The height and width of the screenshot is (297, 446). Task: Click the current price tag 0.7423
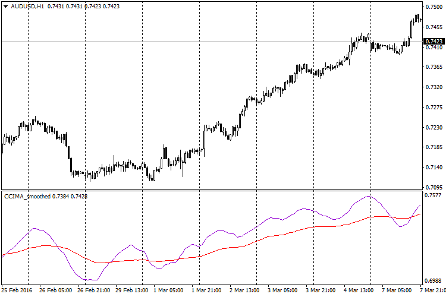tap(434, 42)
